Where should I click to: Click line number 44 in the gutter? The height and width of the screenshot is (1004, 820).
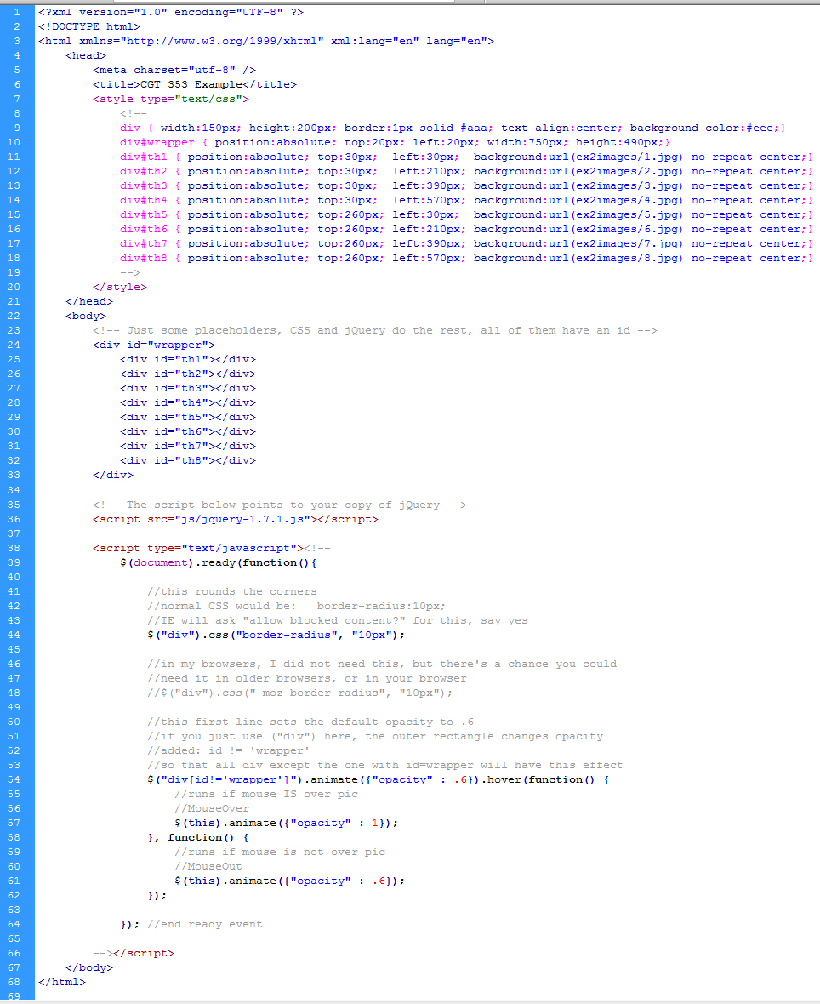tap(14, 636)
